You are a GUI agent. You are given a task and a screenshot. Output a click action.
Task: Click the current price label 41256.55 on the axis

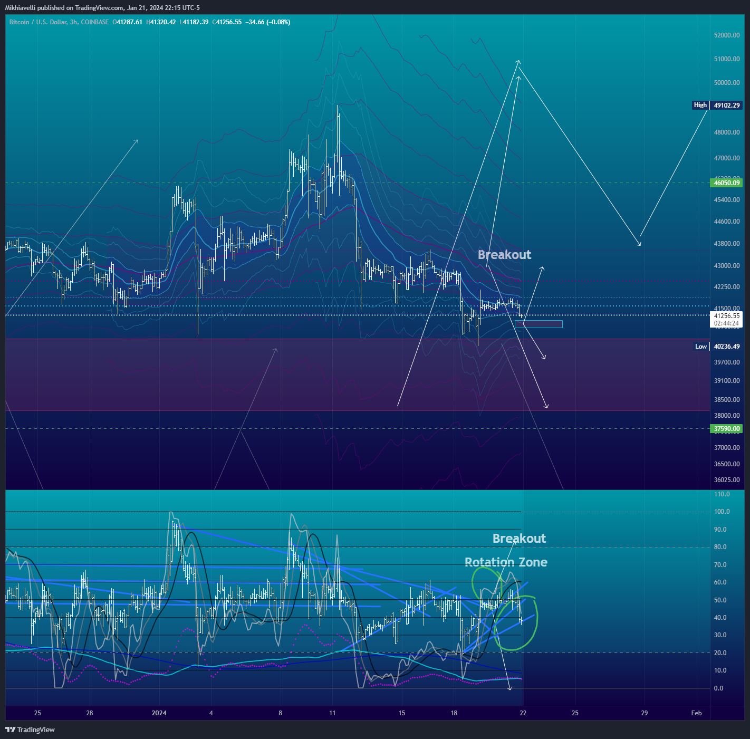coord(726,316)
